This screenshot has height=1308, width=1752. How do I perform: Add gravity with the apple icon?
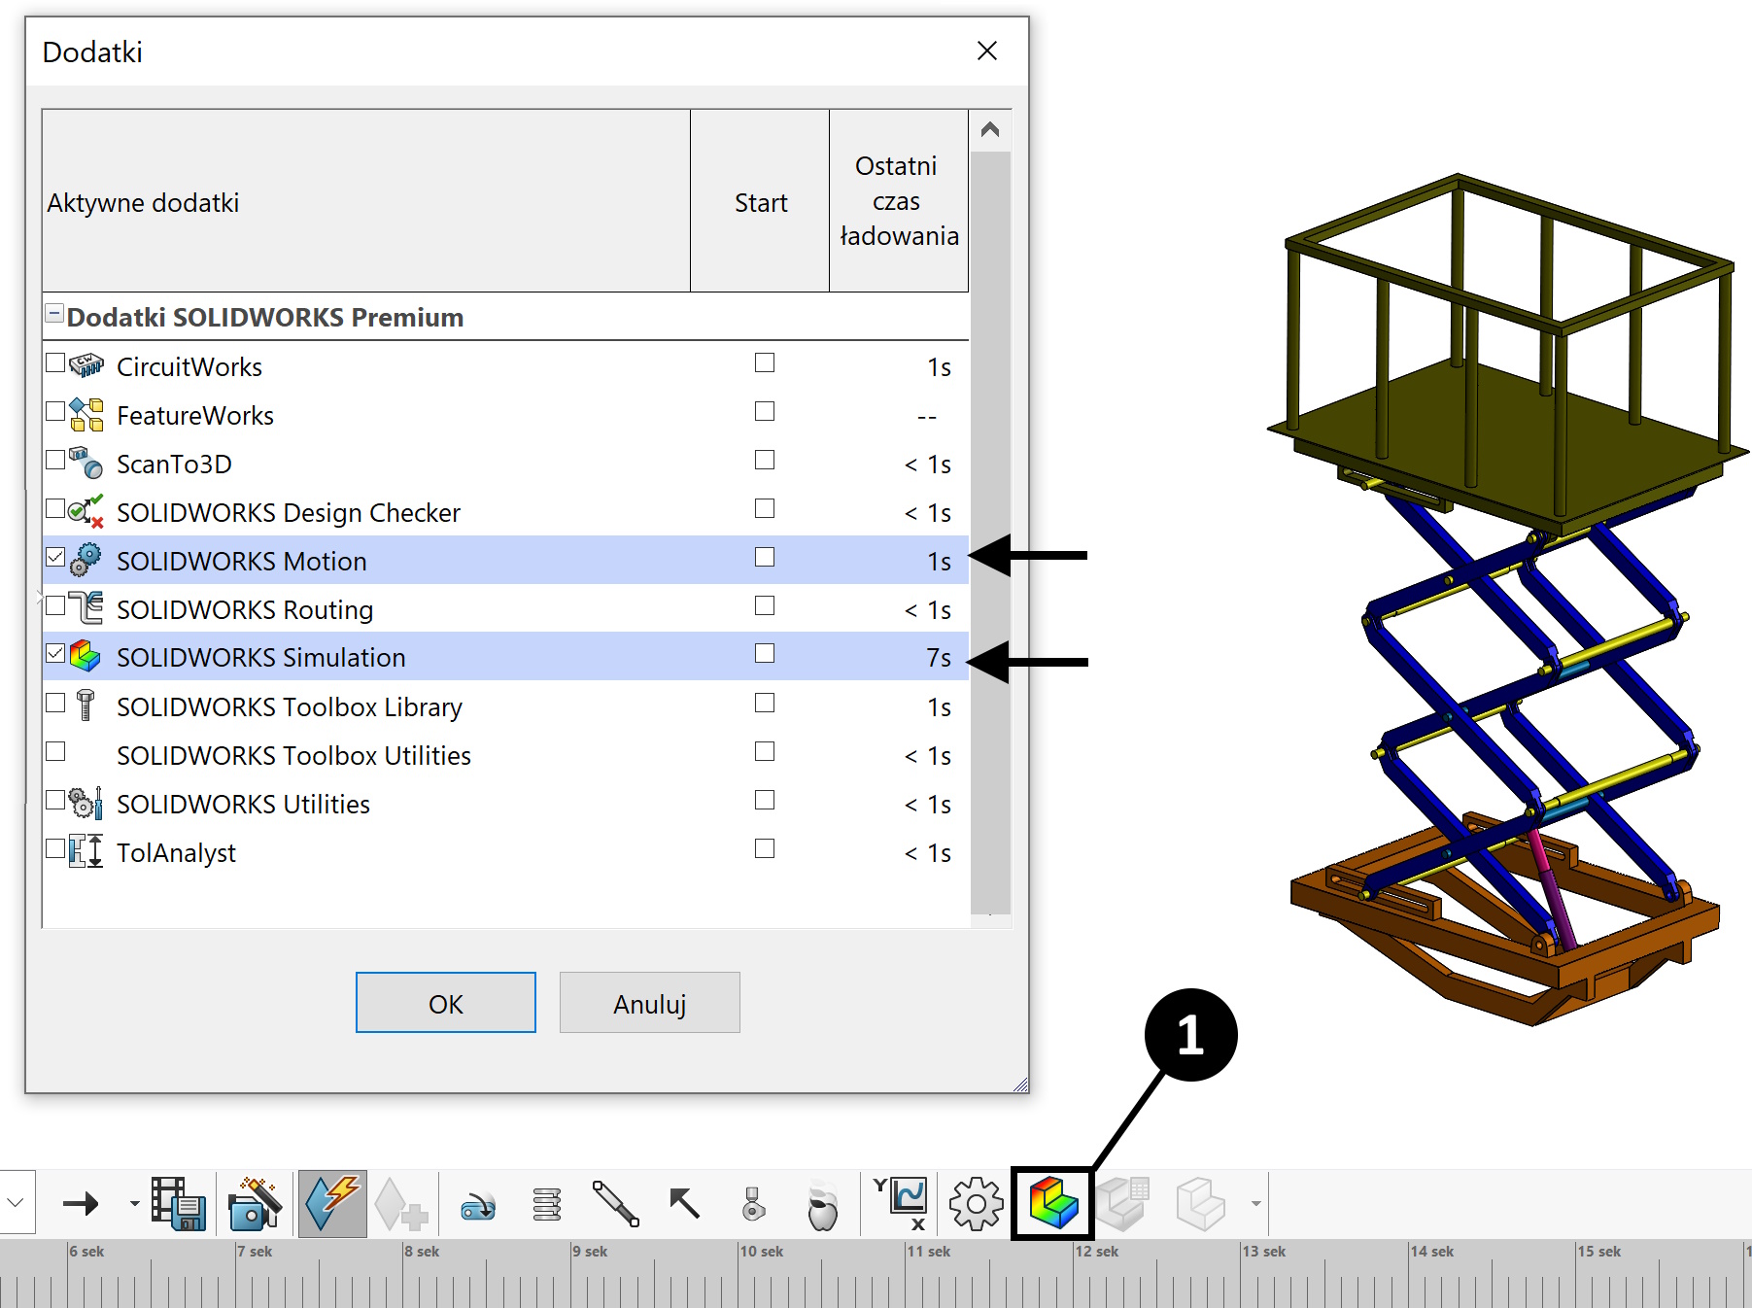tap(822, 1205)
